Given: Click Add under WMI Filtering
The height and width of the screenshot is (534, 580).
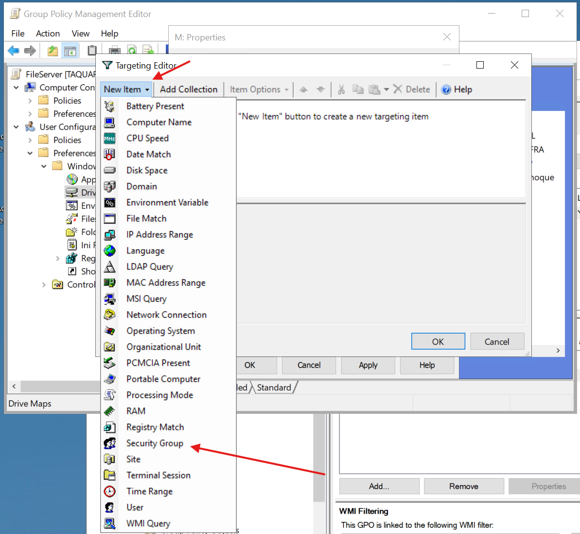Looking at the screenshot, I should (x=379, y=486).
